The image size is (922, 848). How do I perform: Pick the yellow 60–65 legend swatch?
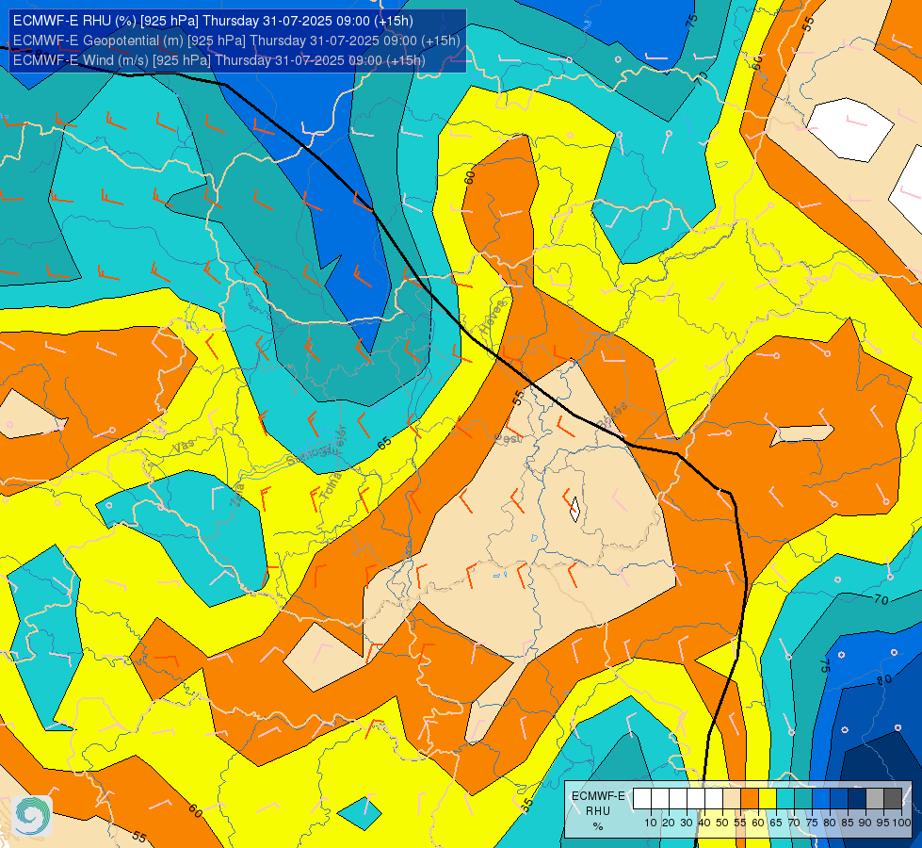[x=768, y=799]
